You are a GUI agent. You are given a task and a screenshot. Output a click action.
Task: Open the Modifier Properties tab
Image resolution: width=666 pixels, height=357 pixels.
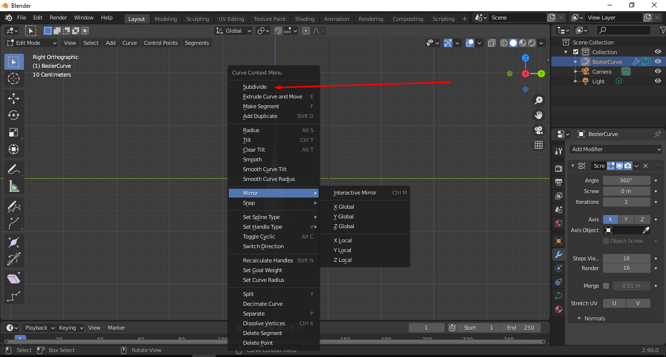(x=558, y=254)
